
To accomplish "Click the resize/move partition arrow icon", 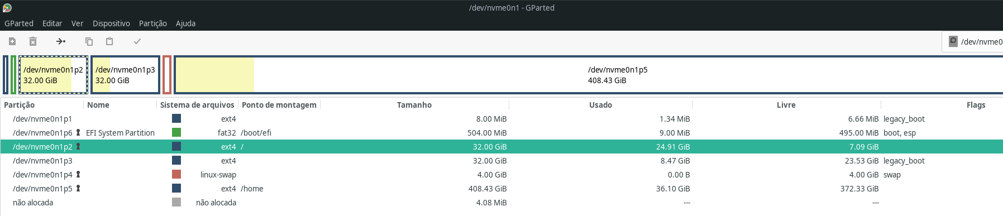I will [x=61, y=41].
